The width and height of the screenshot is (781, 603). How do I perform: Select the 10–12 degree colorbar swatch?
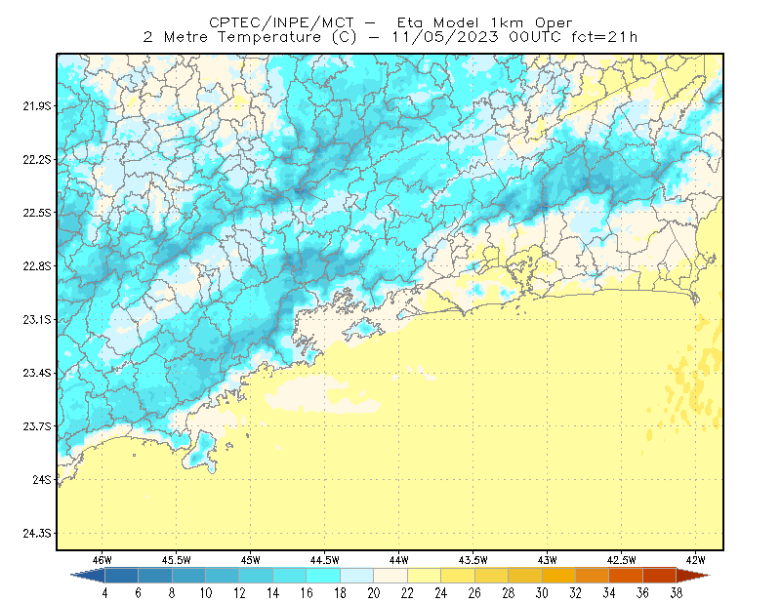pyautogui.click(x=223, y=576)
